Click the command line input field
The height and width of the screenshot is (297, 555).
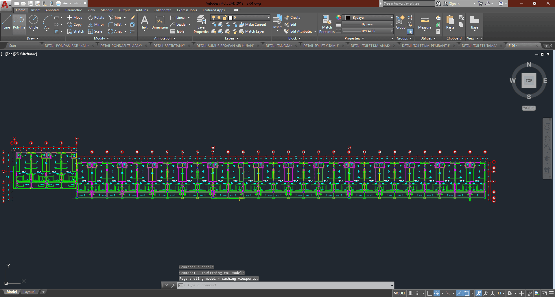click(x=286, y=285)
